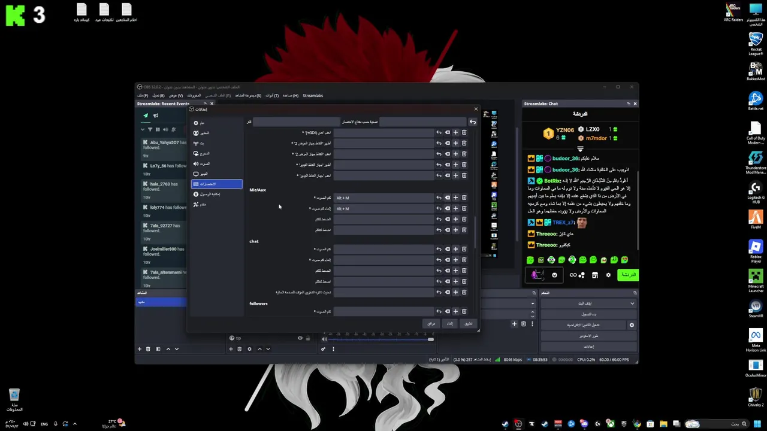This screenshot has height=431, width=767.
Task: Open Advanced settings tools item
Action: (216, 204)
